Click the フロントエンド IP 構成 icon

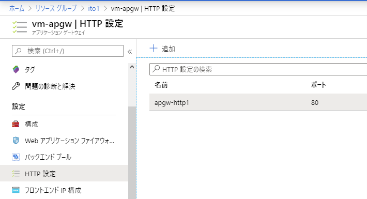click(16, 190)
